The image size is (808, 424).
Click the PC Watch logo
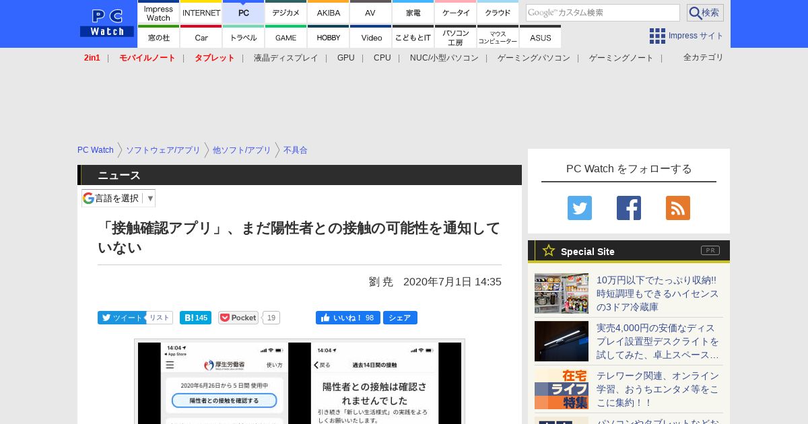(x=107, y=24)
